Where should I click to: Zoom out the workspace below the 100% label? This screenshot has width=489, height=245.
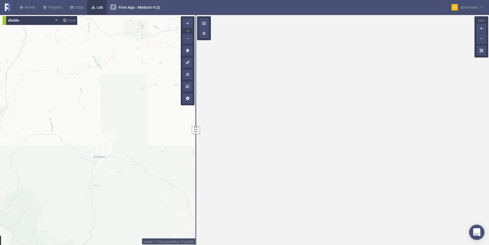pos(481,39)
